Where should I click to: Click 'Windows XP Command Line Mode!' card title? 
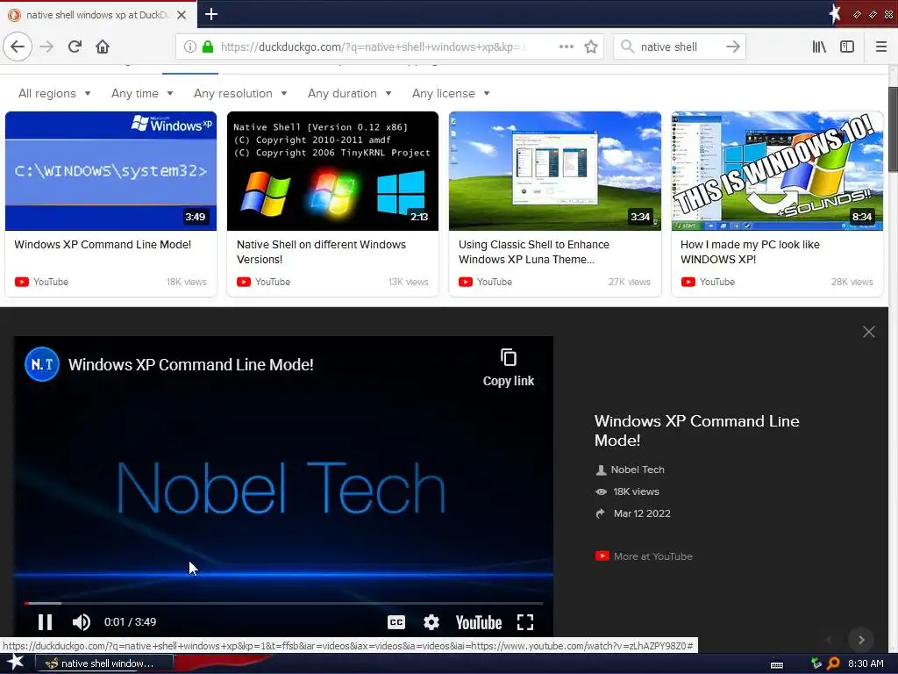point(103,245)
